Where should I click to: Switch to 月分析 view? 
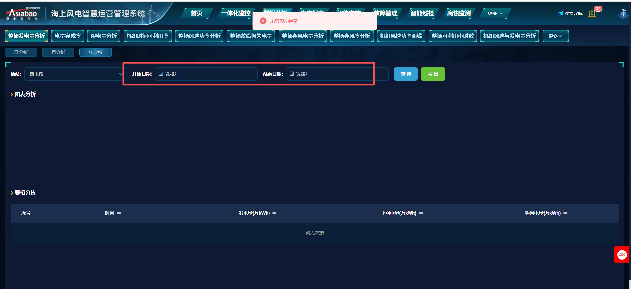click(58, 52)
